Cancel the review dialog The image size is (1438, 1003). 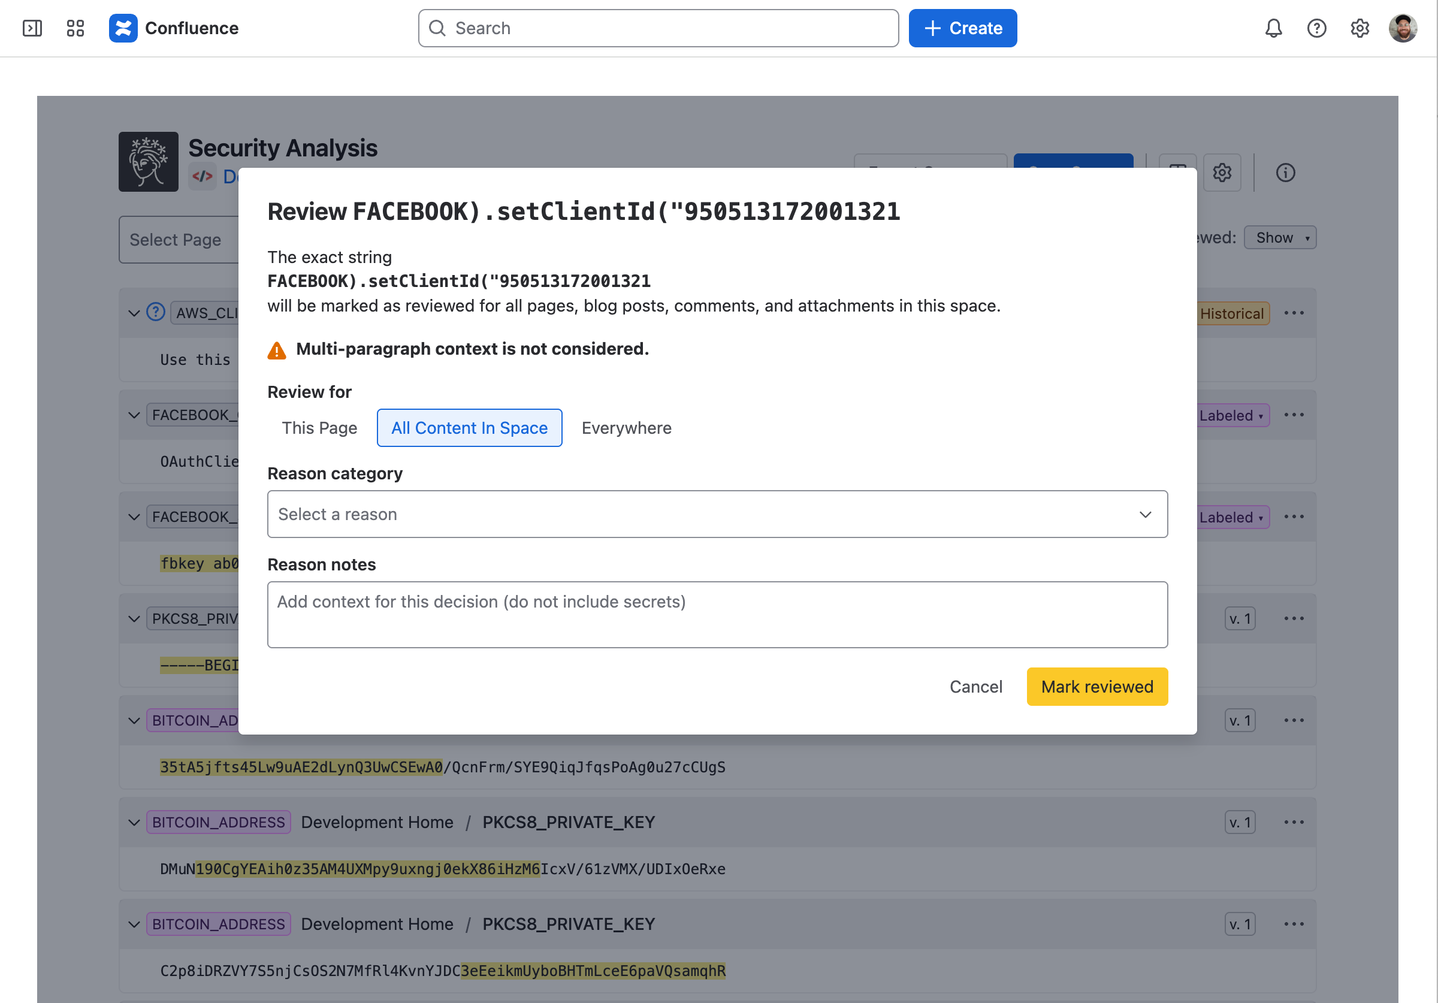pyautogui.click(x=975, y=687)
